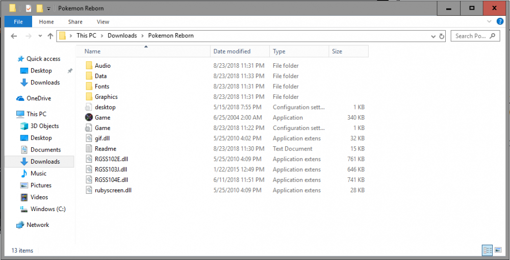
Task: Open the Game application icon
Action: tap(89, 117)
